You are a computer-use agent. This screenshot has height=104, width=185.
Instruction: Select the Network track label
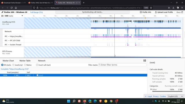coord(8,31)
